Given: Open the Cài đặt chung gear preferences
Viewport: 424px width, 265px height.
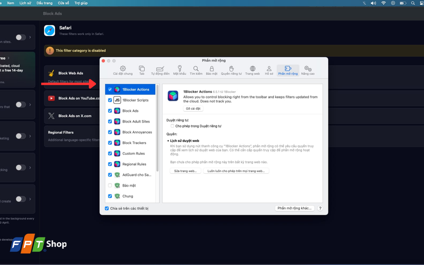Looking at the screenshot, I should (123, 70).
